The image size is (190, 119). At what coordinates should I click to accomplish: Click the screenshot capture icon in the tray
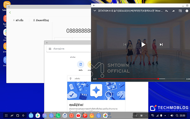(x=142, y=116)
